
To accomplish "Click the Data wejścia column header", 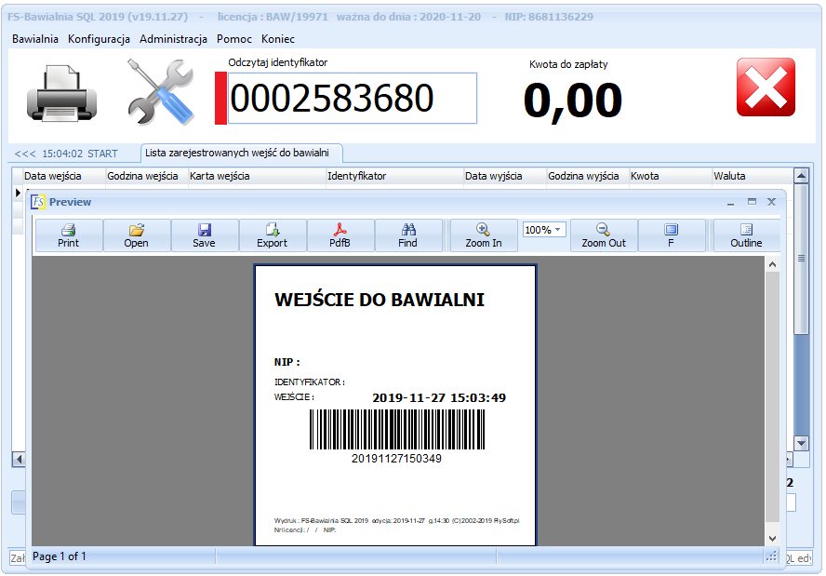I will click(64, 176).
